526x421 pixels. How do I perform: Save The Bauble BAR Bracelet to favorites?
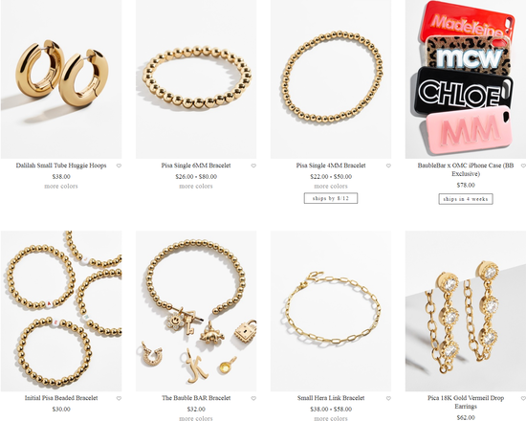pos(253,398)
